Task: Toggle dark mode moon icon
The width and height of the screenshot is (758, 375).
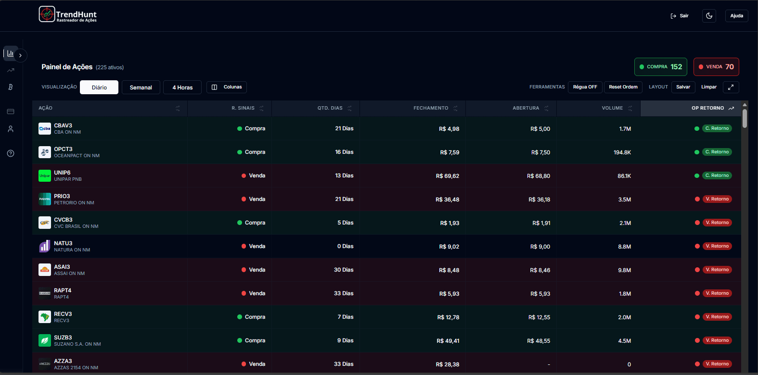Action: 709,16
